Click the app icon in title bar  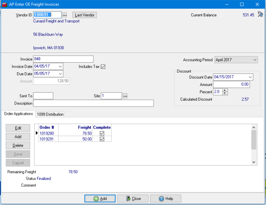[5, 4]
